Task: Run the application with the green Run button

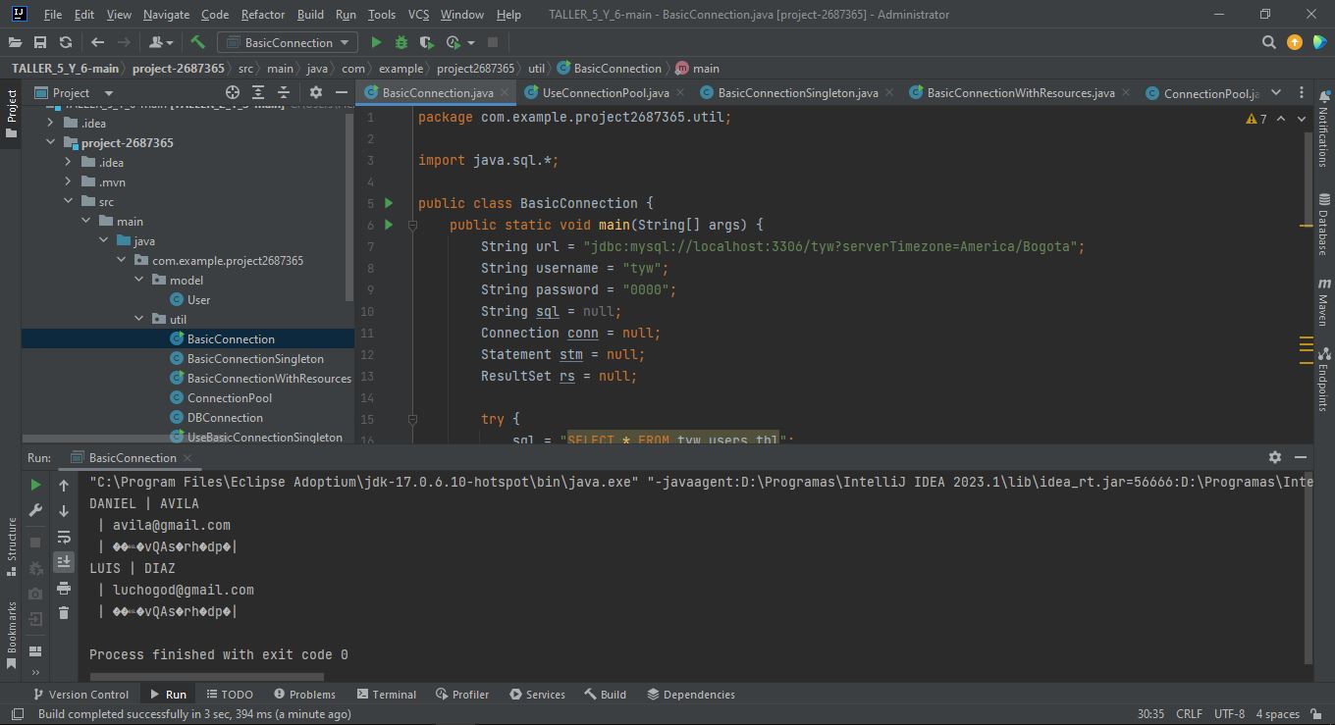Action: point(376,42)
